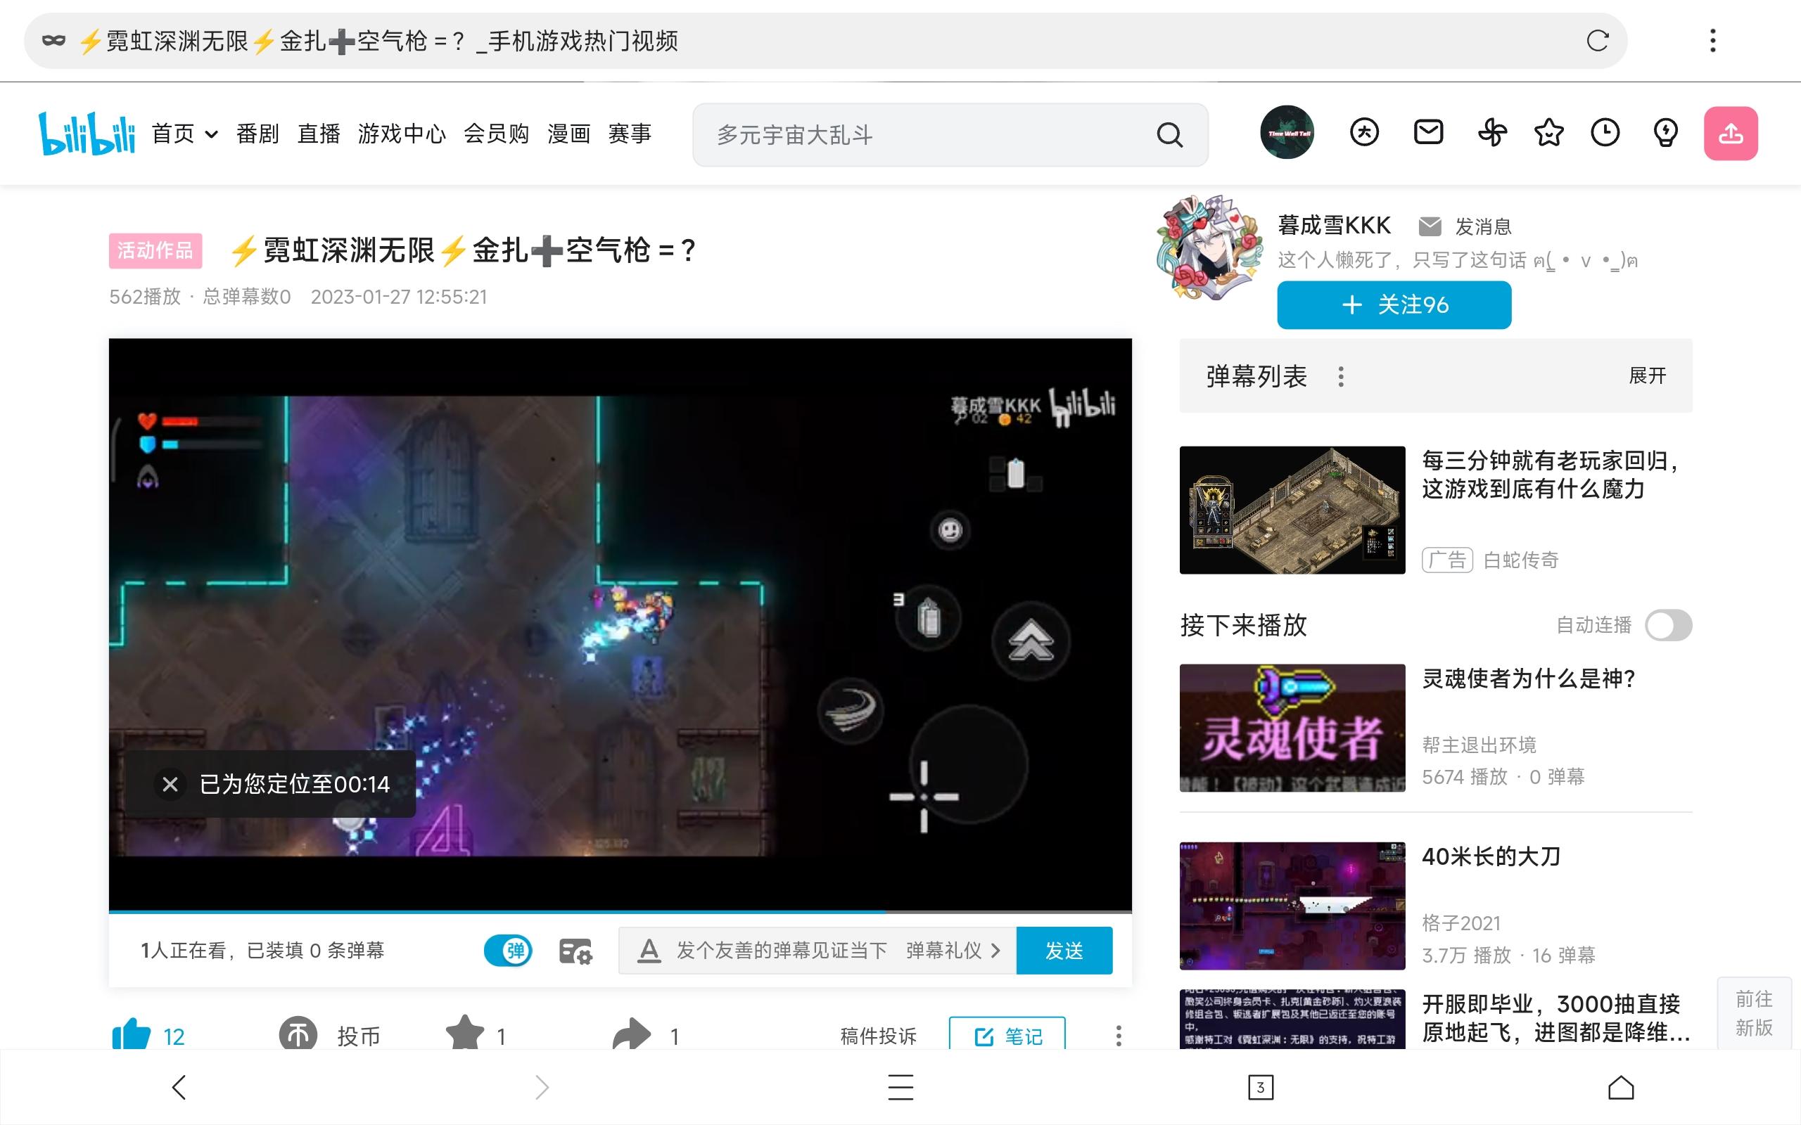Image resolution: width=1801 pixels, height=1125 pixels.
Task: Open 漫画 in the nav bar
Action: [568, 134]
